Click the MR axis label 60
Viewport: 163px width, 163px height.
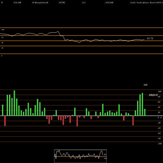click(x=159, y=102)
